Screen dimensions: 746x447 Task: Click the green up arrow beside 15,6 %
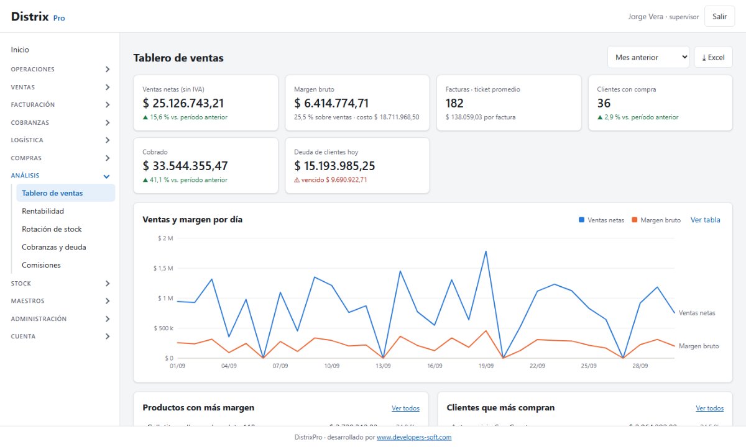[x=145, y=117]
